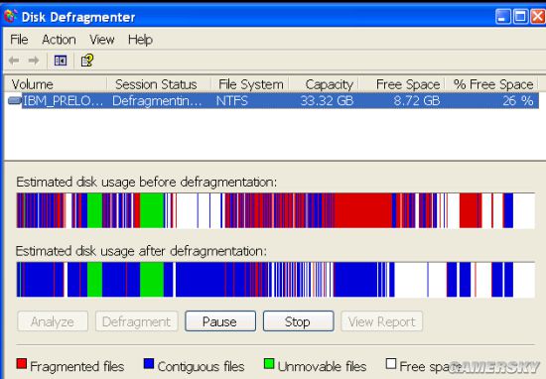The width and height of the screenshot is (546, 379).
Task: Open help via the toolbar help icon
Action: [86, 61]
